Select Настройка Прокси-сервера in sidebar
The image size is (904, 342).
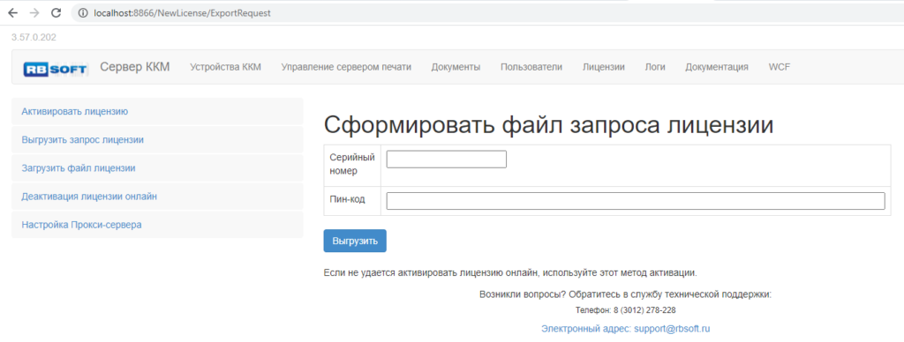click(x=157, y=224)
